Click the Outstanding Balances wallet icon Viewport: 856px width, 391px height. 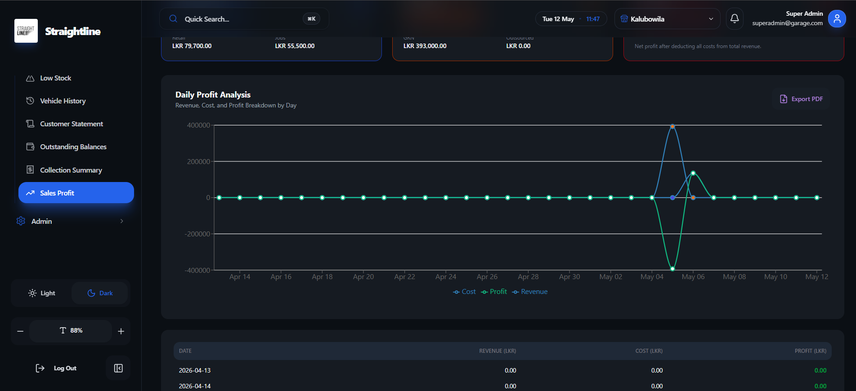(x=30, y=147)
